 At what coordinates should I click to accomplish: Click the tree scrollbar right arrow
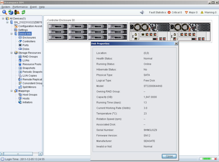[40, 154]
